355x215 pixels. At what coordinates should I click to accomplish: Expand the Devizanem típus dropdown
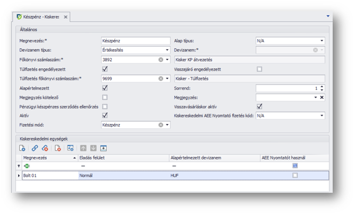[x=167, y=50]
